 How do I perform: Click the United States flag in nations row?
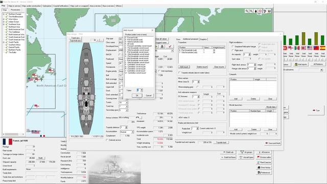(x=310, y=48)
